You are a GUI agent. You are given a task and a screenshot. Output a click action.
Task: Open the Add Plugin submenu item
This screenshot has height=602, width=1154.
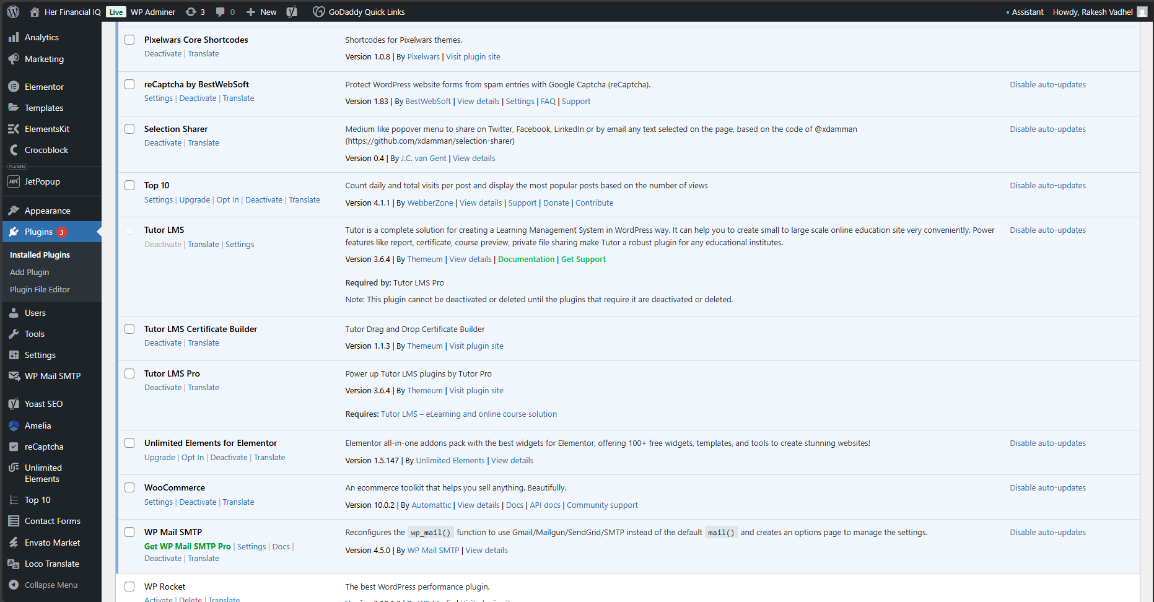point(29,272)
